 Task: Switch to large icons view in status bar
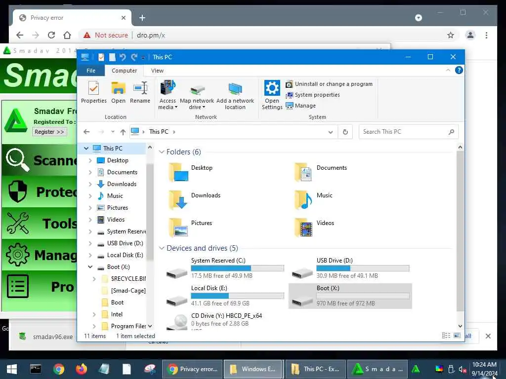pyautogui.click(x=457, y=336)
